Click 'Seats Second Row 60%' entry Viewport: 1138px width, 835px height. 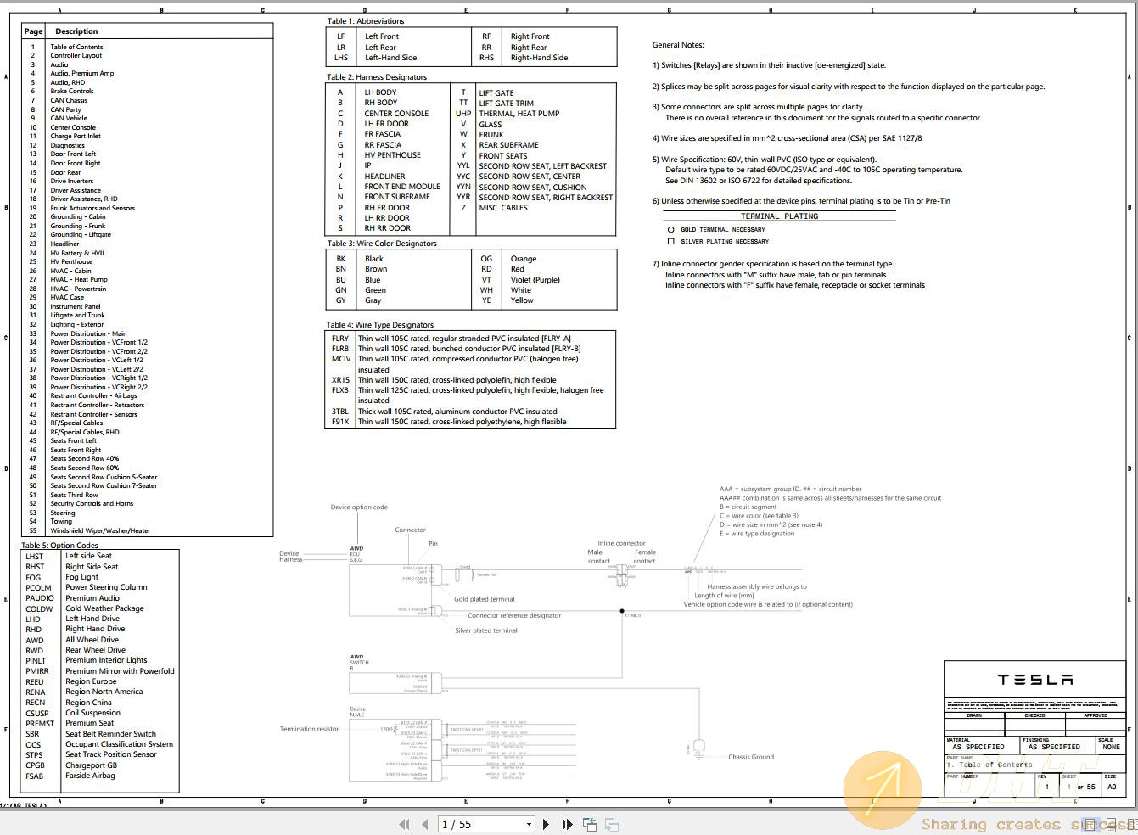[x=85, y=468]
